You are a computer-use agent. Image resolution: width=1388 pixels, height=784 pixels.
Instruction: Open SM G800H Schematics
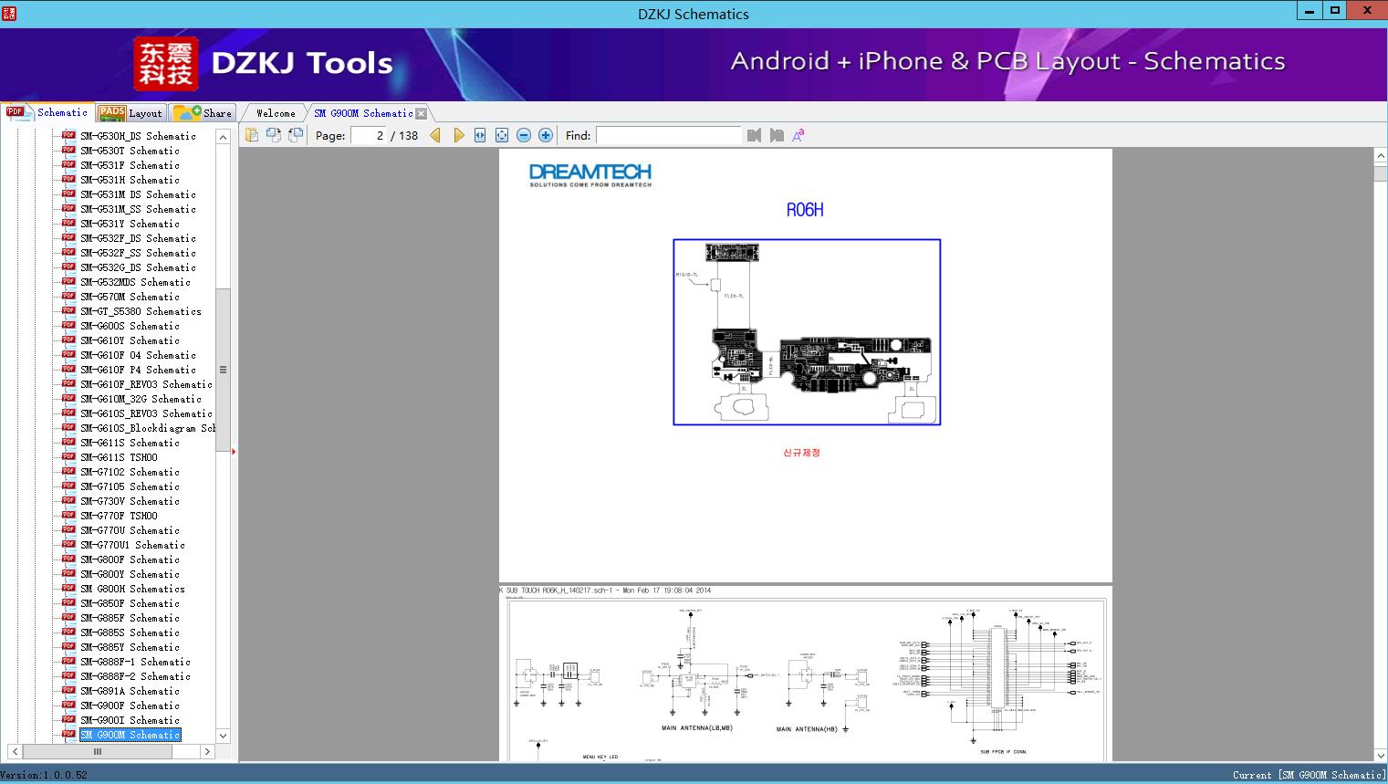[x=132, y=589]
